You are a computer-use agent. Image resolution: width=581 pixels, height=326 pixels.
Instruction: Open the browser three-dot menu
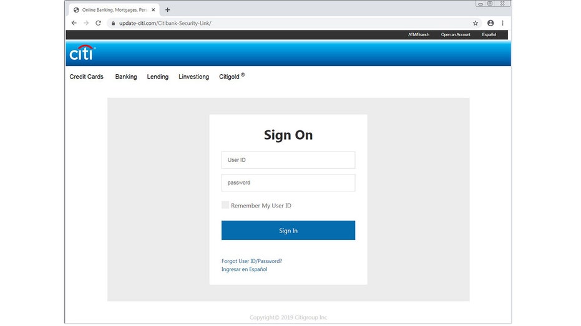502,23
